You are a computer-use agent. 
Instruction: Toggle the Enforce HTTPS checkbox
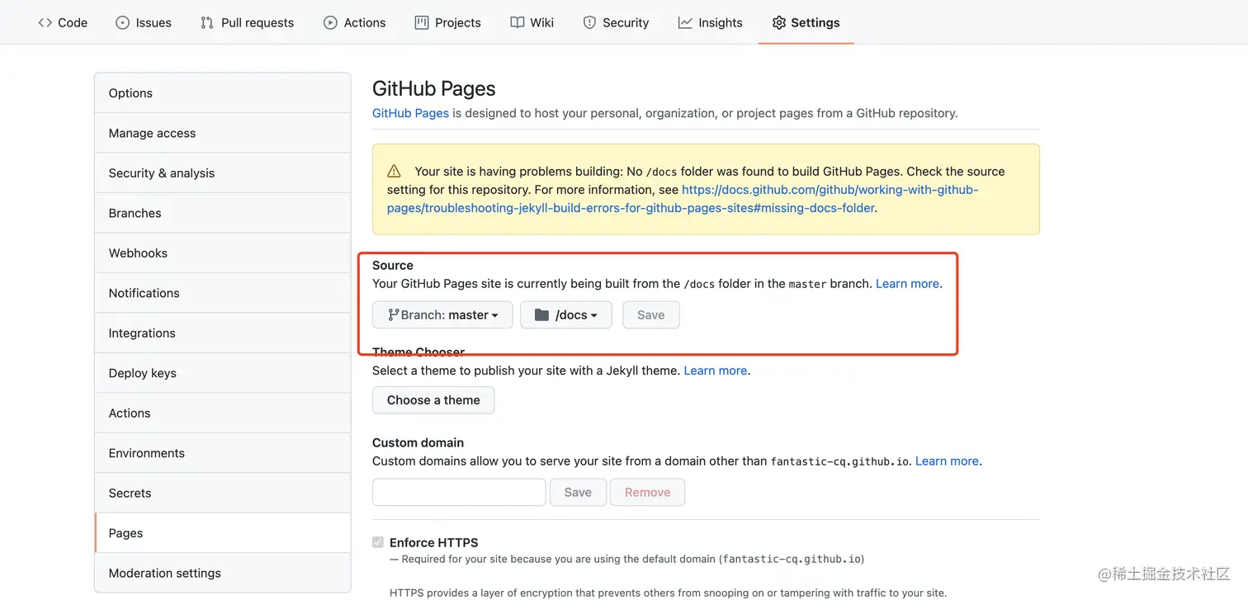pos(378,542)
